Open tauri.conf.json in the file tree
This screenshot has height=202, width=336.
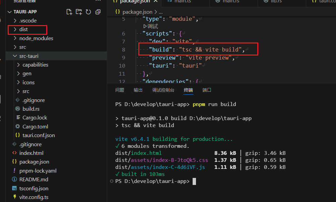[38, 135]
